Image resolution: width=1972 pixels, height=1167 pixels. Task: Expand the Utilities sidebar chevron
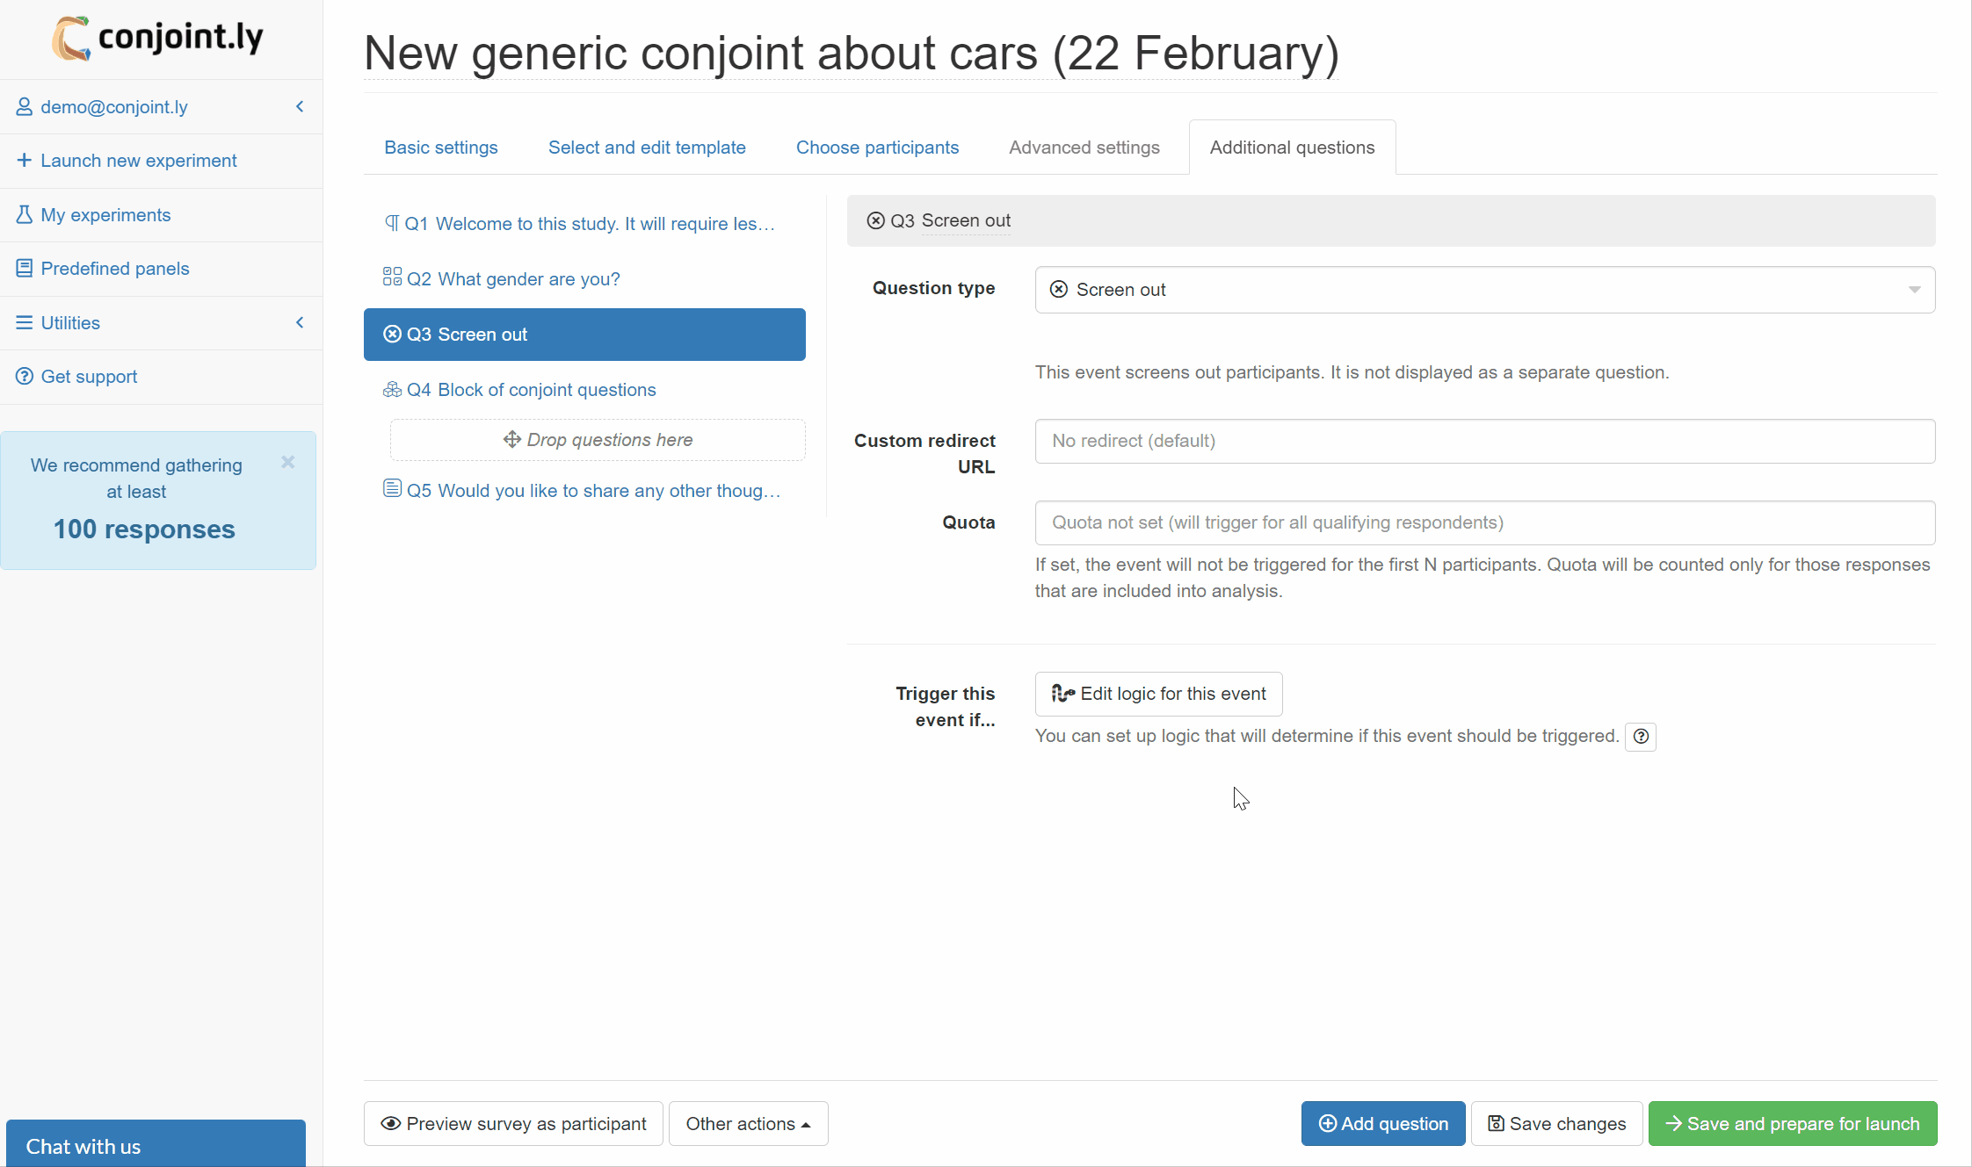point(300,322)
